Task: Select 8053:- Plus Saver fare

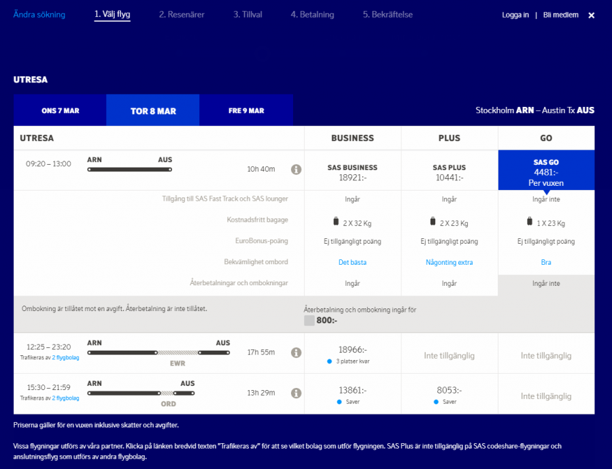Action: click(x=449, y=393)
